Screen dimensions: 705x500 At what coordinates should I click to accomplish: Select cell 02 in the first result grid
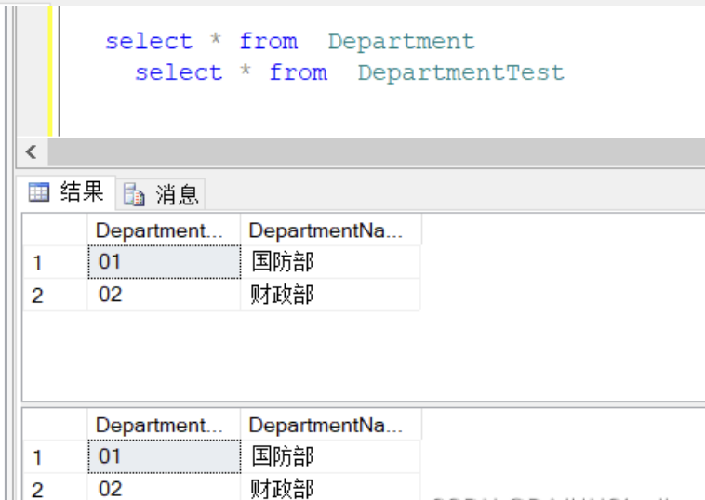[164, 295]
